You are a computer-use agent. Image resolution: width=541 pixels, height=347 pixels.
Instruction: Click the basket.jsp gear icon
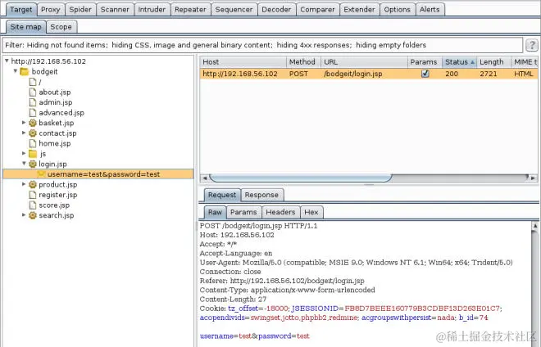click(x=33, y=123)
